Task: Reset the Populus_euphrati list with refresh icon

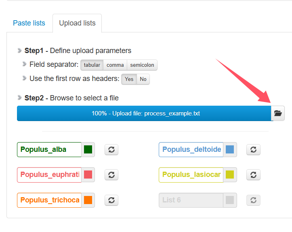Action: (111, 175)
